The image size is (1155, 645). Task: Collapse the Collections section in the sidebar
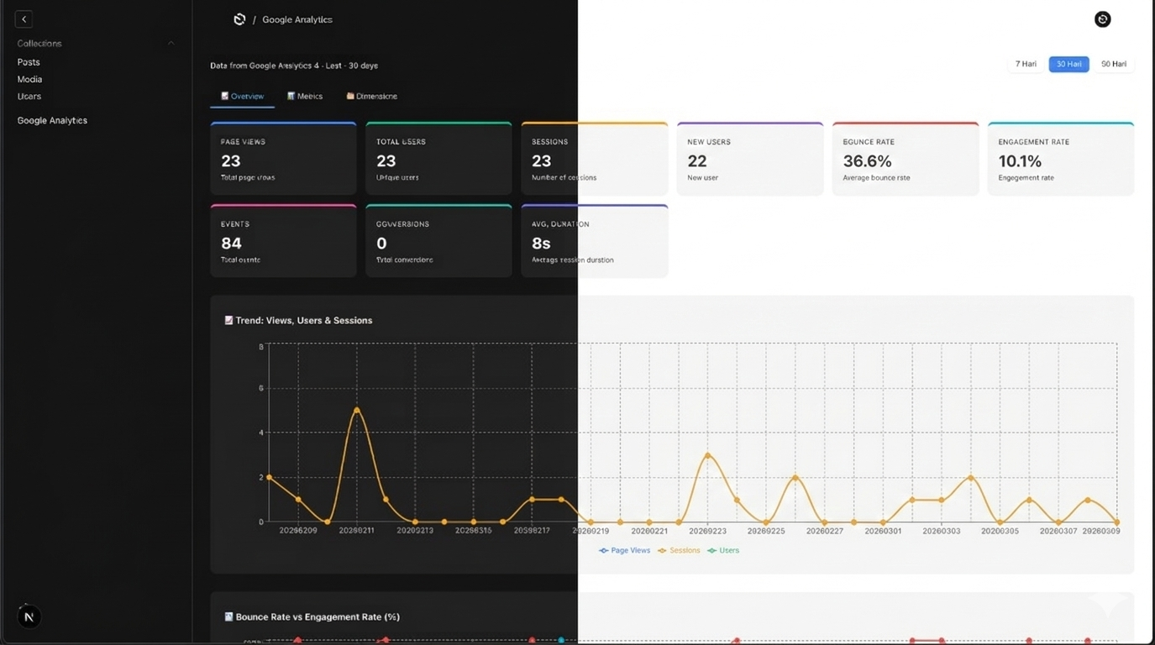[x=171, y=43]
